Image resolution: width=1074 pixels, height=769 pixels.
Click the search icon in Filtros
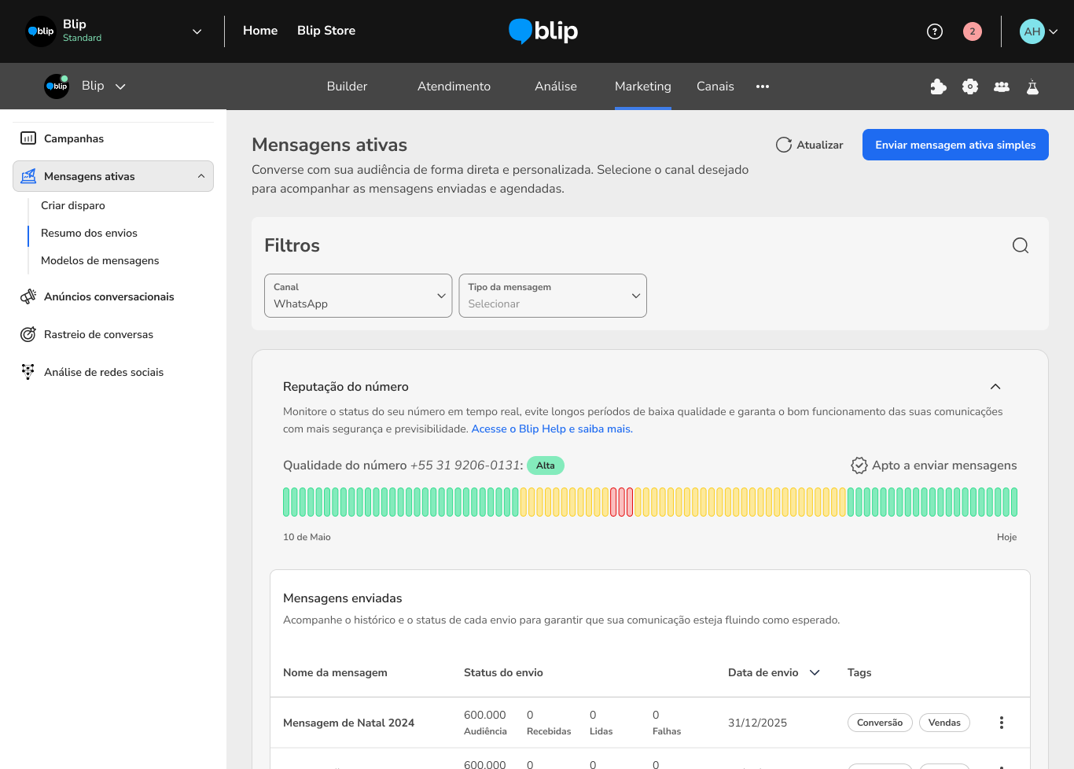1020,245
